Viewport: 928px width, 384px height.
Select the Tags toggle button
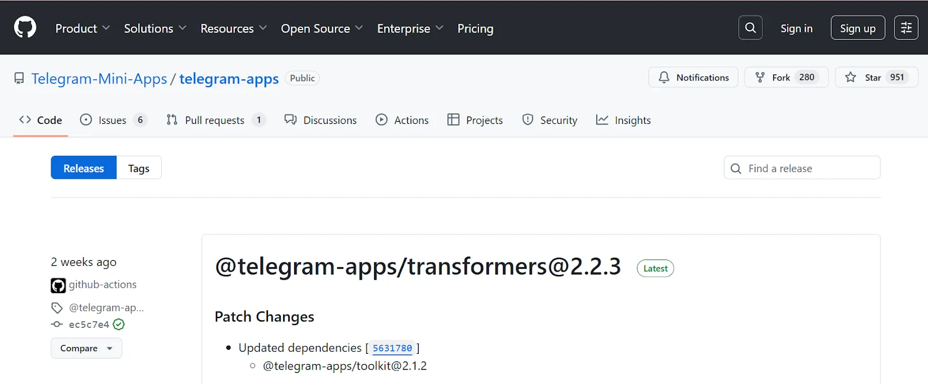tap(139, 168)
